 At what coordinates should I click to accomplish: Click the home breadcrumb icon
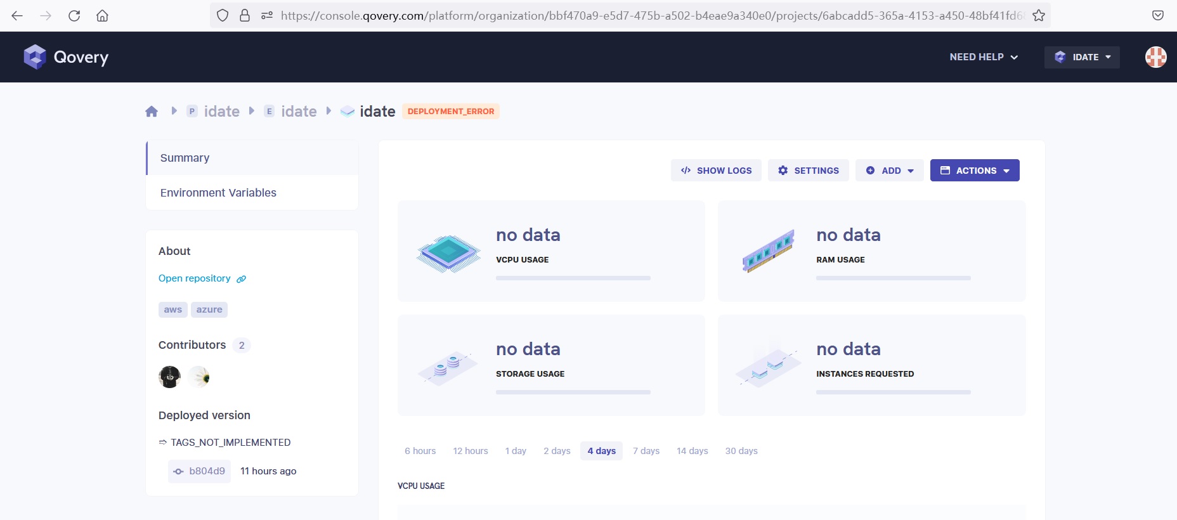click(152, 112)
